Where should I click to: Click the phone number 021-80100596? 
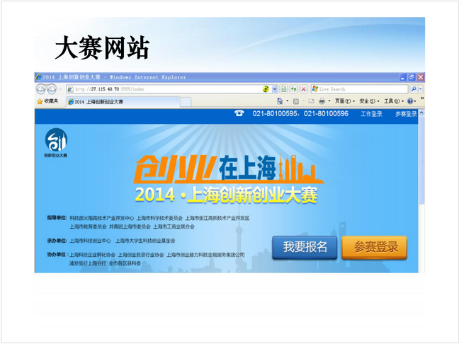coord(326,114)
